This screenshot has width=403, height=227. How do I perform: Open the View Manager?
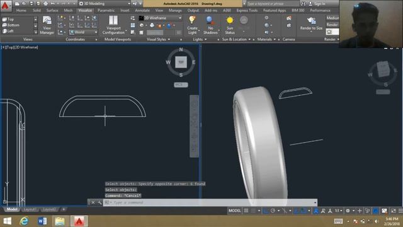pyautogui.click(x=47, y=25)
